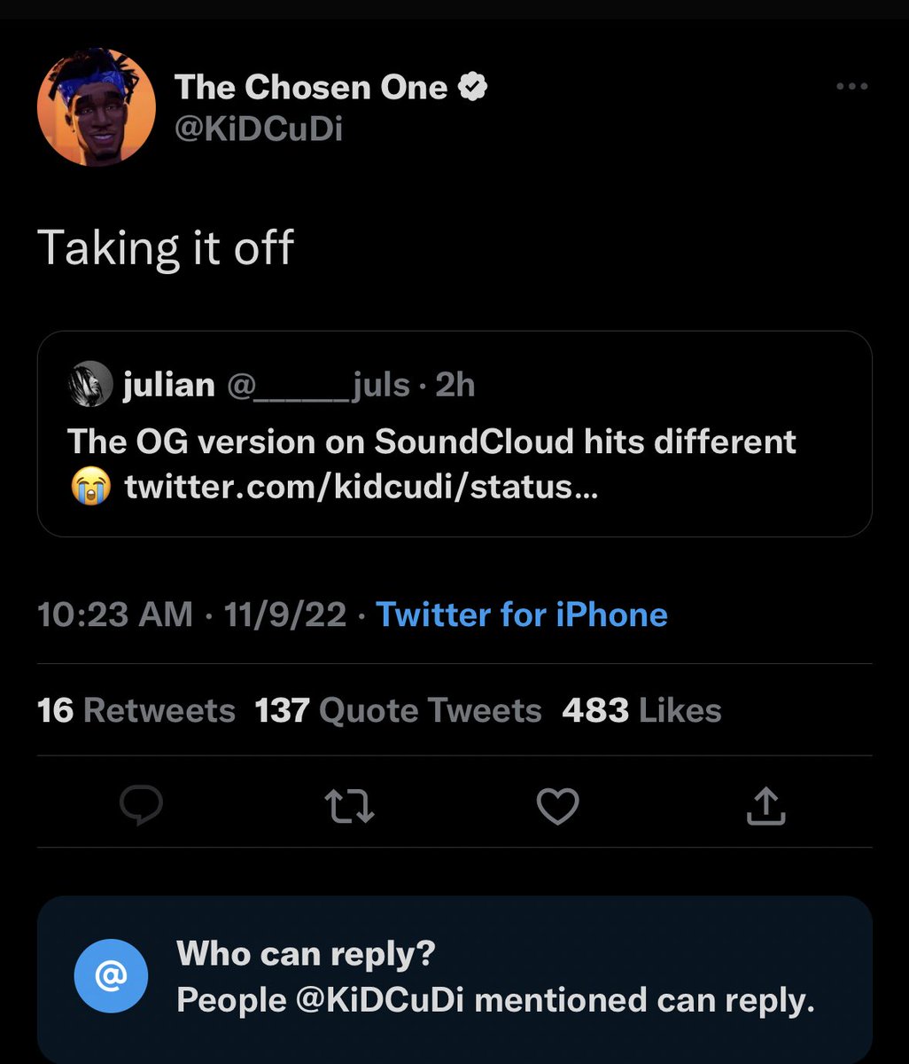The width and height of the screenshot is (909, 1064).
Task: Tap the 10:23 AM timestamp
Action: [x=115, y=614]
